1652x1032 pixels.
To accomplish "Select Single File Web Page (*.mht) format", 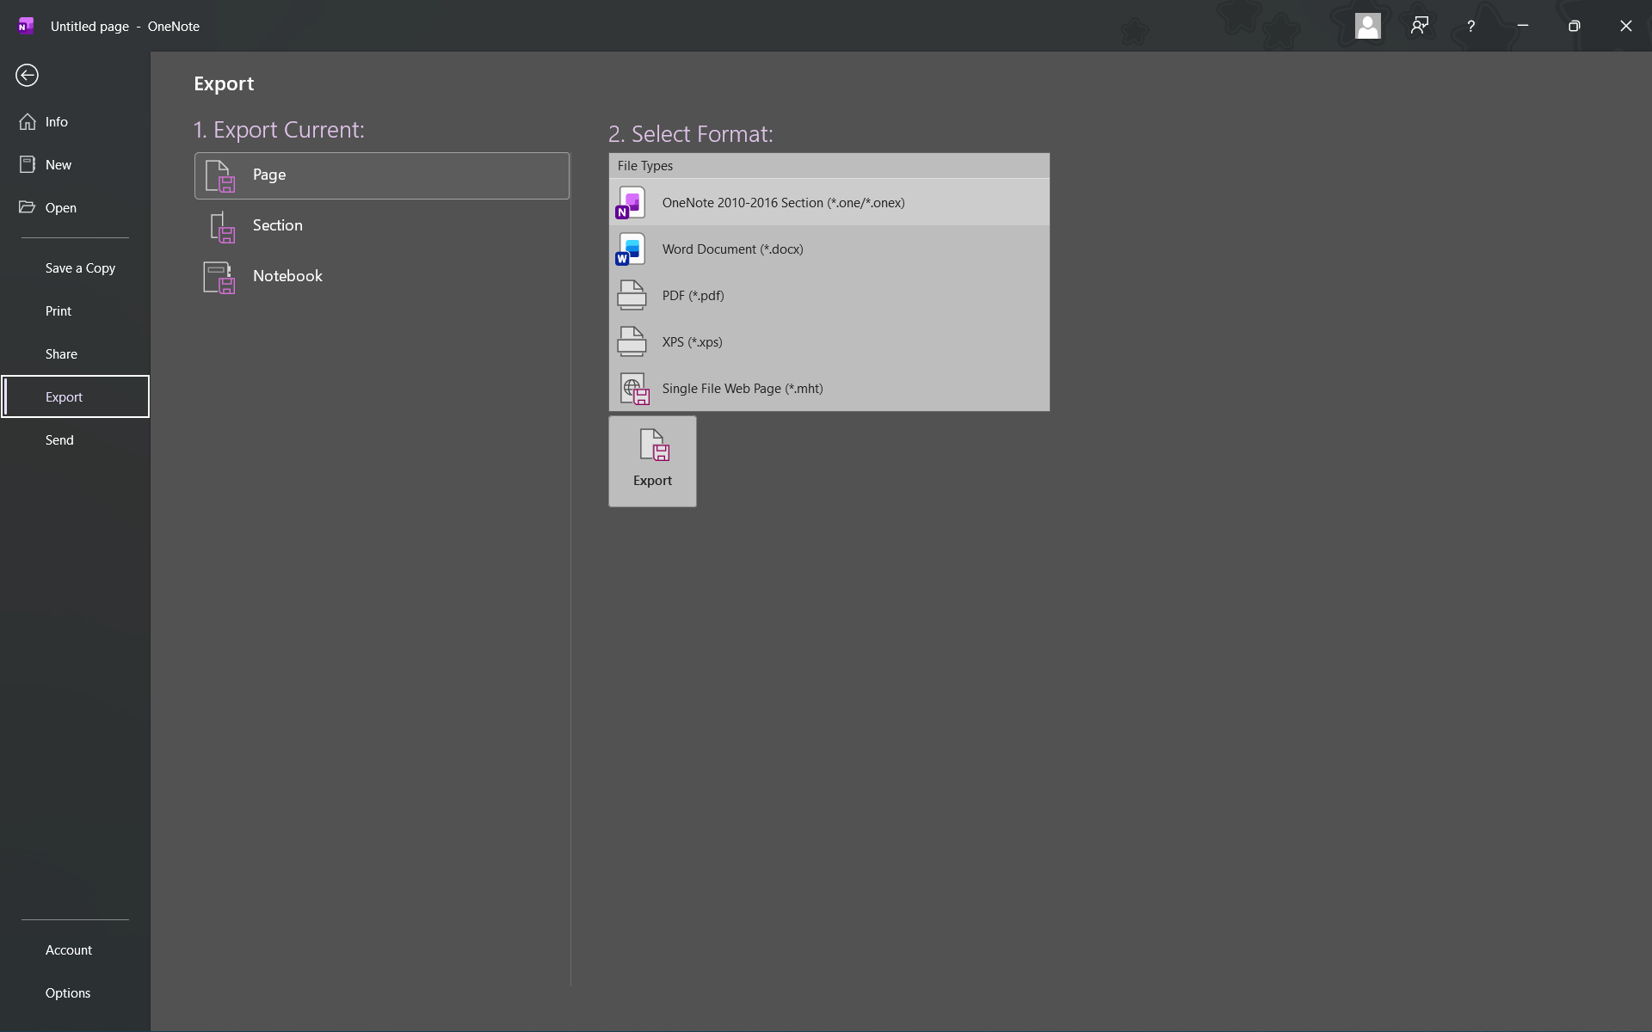I will [x=829, y=389].
